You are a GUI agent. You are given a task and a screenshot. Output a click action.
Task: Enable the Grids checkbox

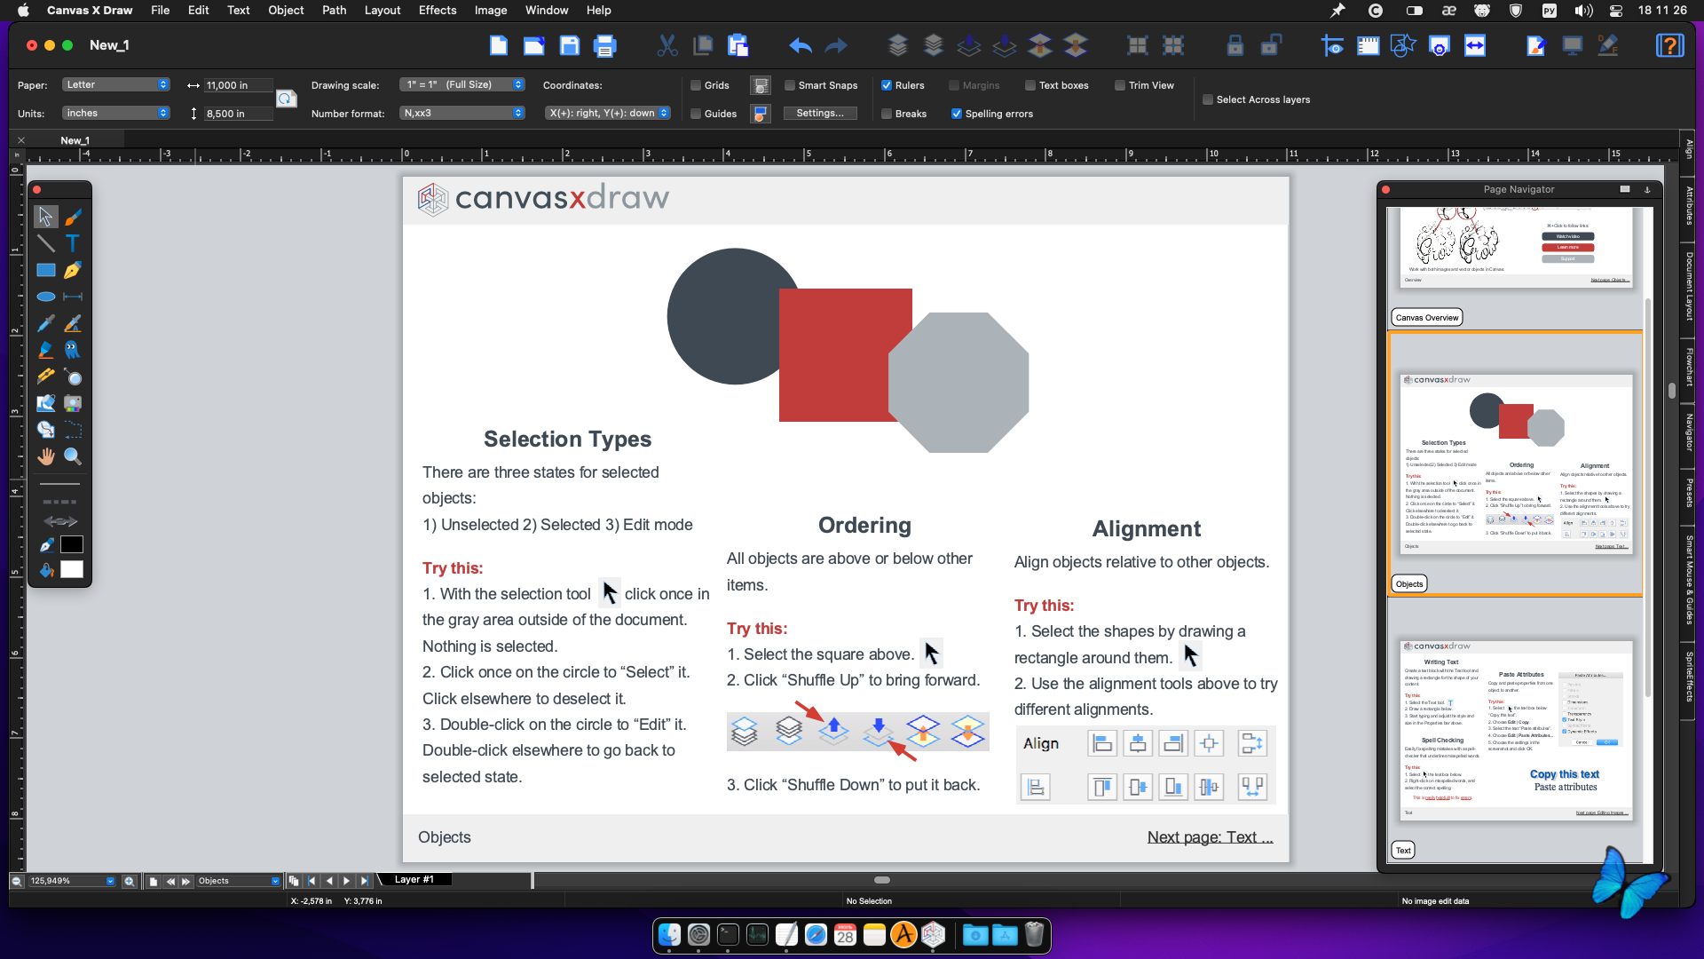tap(697, 85)
